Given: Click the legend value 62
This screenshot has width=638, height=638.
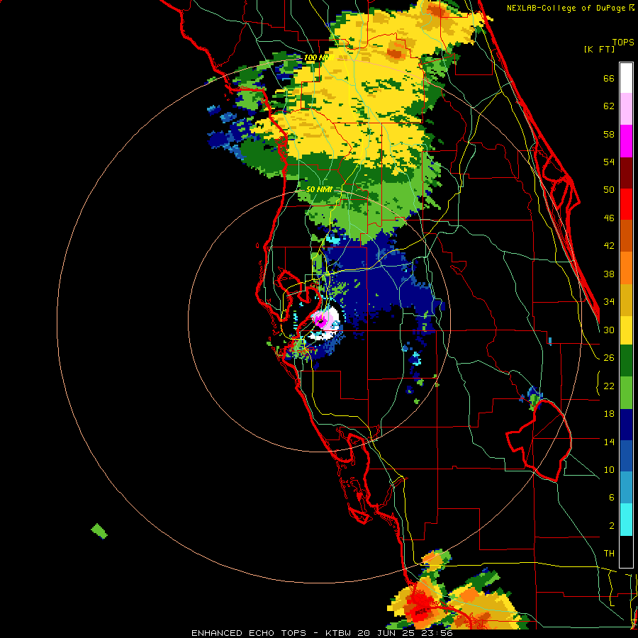Looking at the screenshot, I should point(609,106).
